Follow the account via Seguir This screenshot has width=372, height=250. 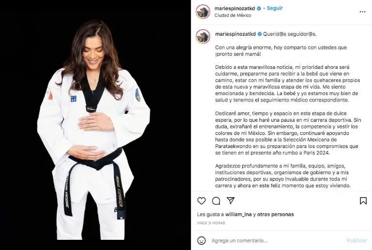tap(275, 8)
